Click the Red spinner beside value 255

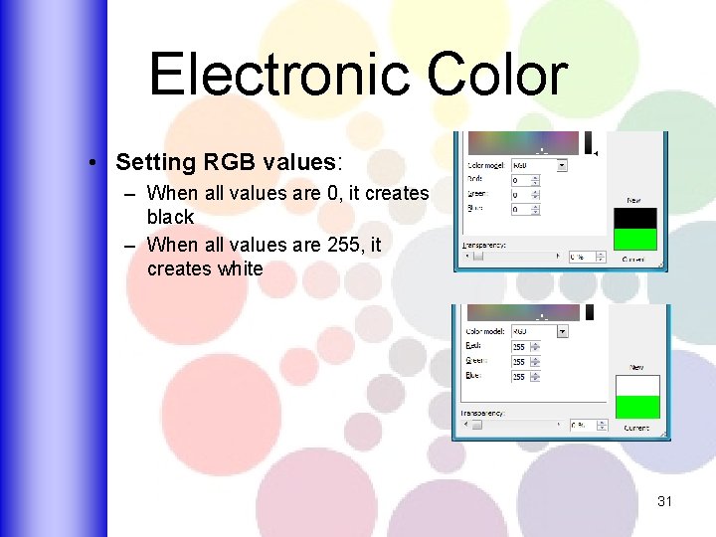[535, 347]
